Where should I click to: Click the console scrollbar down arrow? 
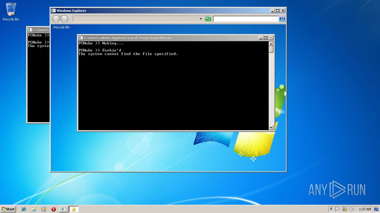(x=271, y=128)
